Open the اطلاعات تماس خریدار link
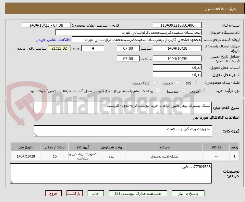Viewport: 245px width, 202px height. click(54, 40)
